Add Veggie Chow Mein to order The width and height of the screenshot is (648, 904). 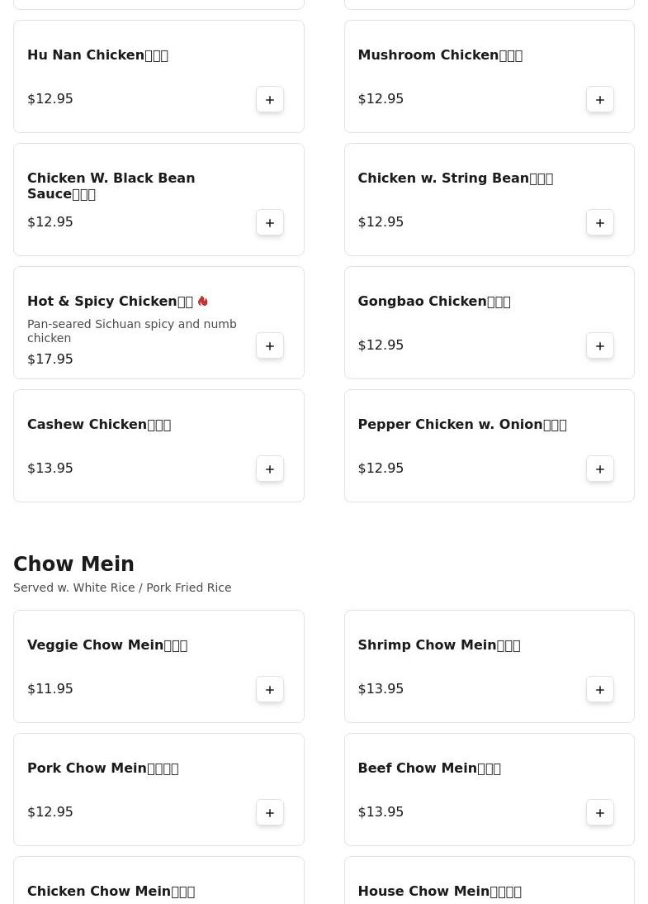270,689
